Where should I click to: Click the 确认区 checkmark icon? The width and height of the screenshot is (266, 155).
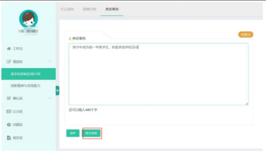[x=9, y=98]
